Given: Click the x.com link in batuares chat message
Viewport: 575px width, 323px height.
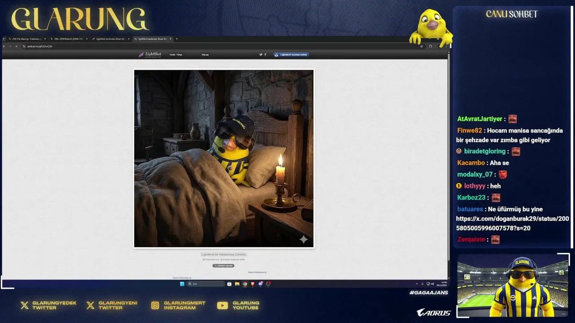Looking at the screenshot, I should (x=512, y=223).
